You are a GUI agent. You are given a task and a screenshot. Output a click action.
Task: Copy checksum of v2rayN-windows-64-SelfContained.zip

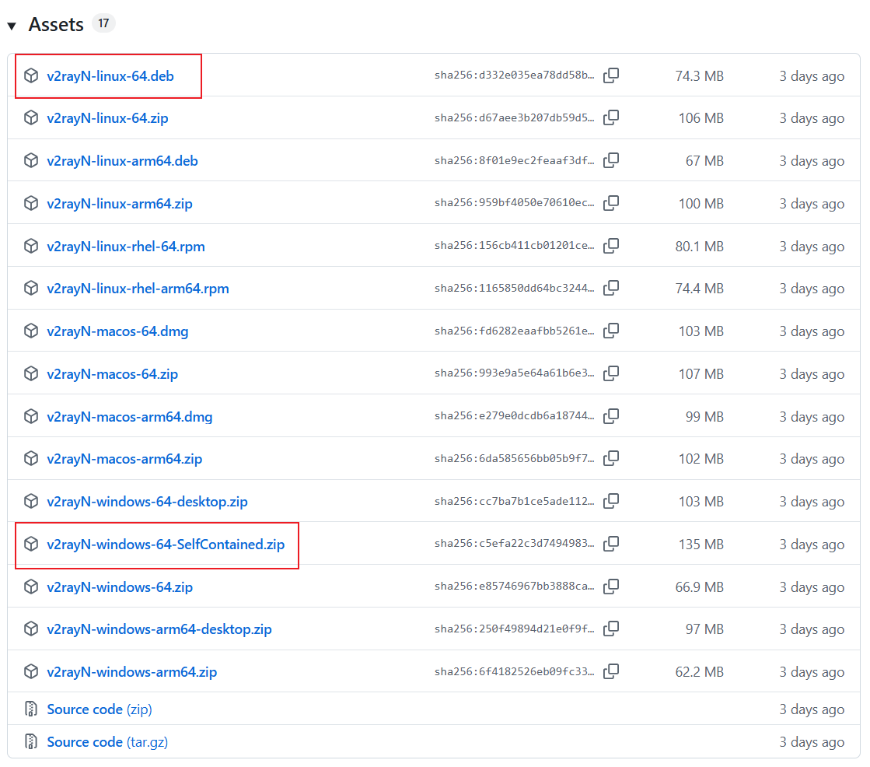612,544
